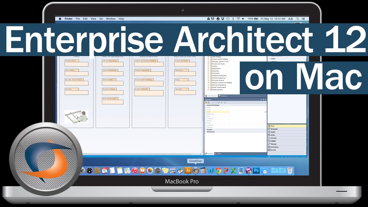
Task: Select the bottom Properties tab
Action: tap(209, 154)
